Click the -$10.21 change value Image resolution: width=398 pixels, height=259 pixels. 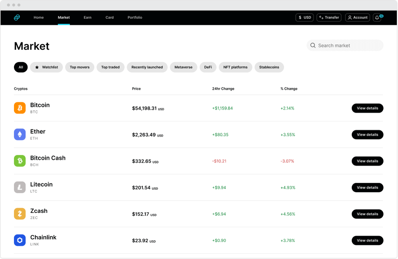point(219,161)
